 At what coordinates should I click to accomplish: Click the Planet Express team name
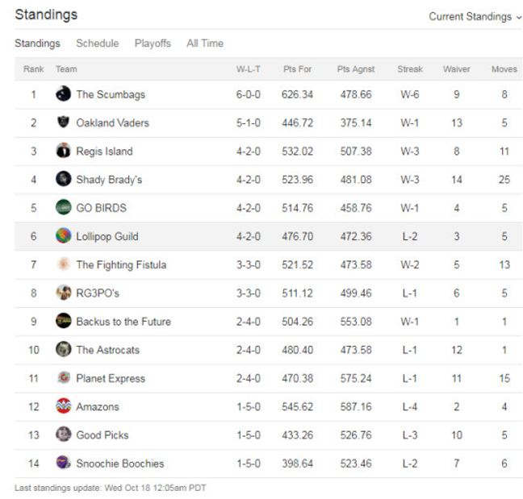pyautogui.click(x=111, y=378)
